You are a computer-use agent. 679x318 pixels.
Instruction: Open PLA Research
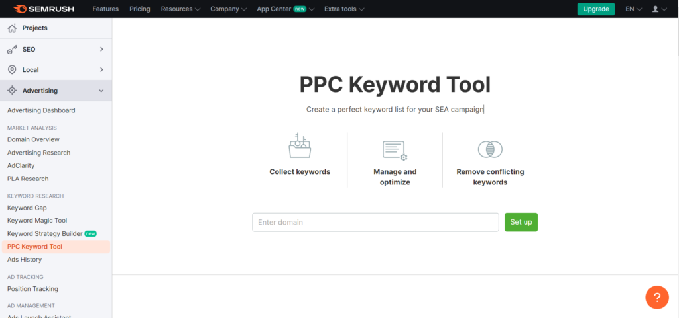28,179
